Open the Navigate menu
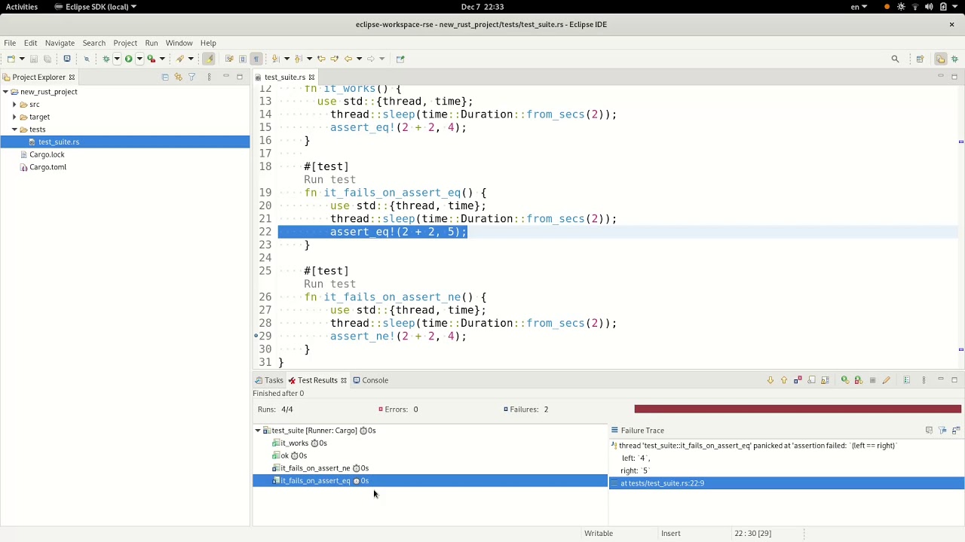Screen dimensions: 965x542 pos(60,43)
